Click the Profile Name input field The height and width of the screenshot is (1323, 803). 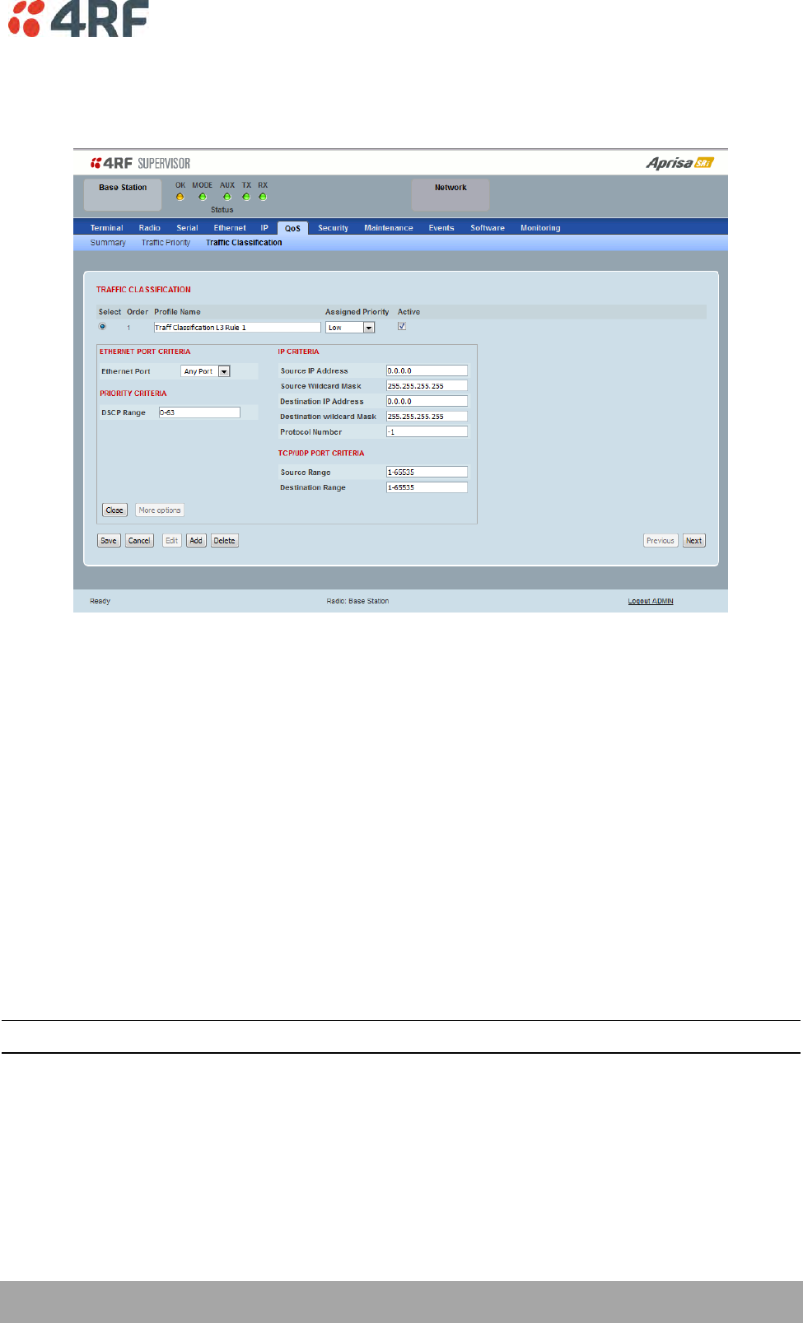point(237,328)
